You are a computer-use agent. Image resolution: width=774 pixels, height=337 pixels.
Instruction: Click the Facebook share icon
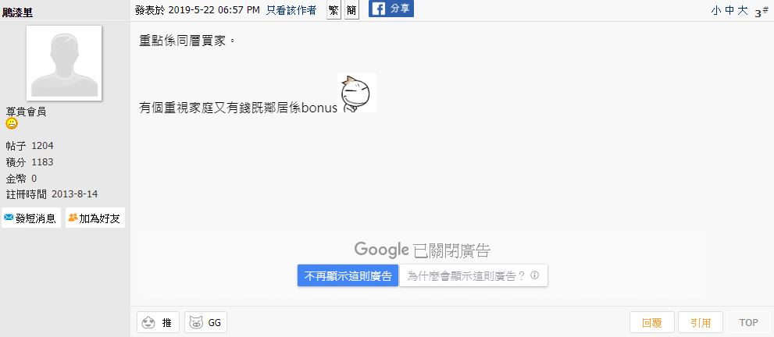tap(378, 9)
